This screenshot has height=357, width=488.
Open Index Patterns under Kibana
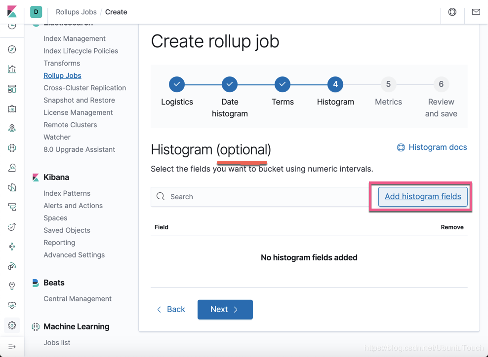(67, 193)
